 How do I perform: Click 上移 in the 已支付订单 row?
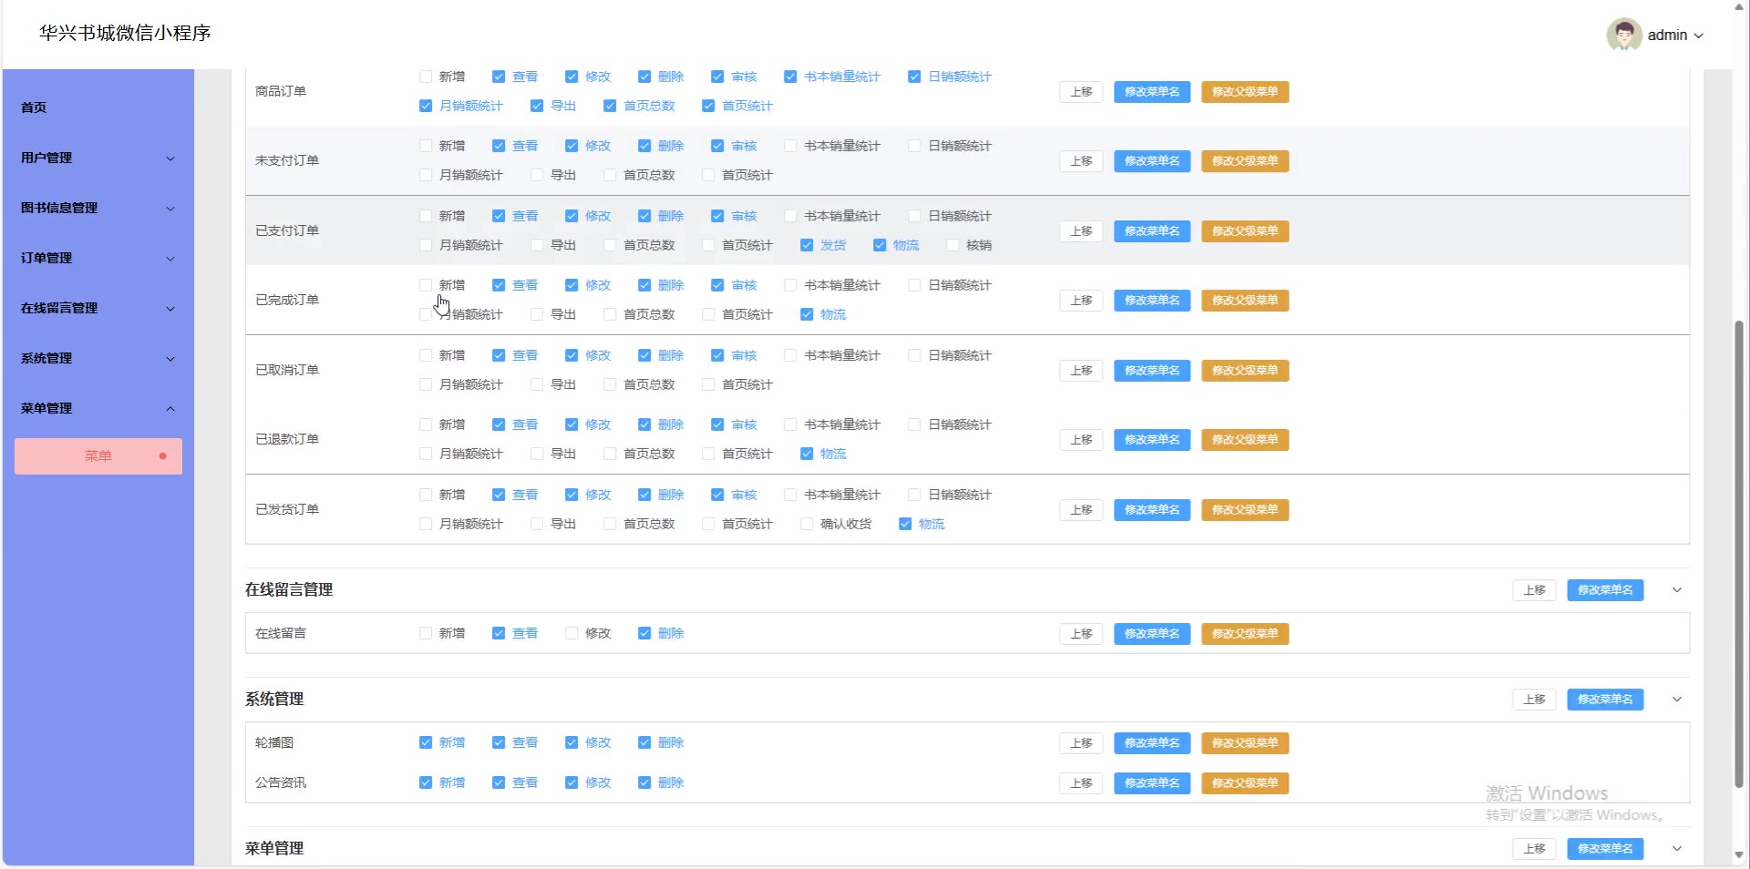[1081, 231]
